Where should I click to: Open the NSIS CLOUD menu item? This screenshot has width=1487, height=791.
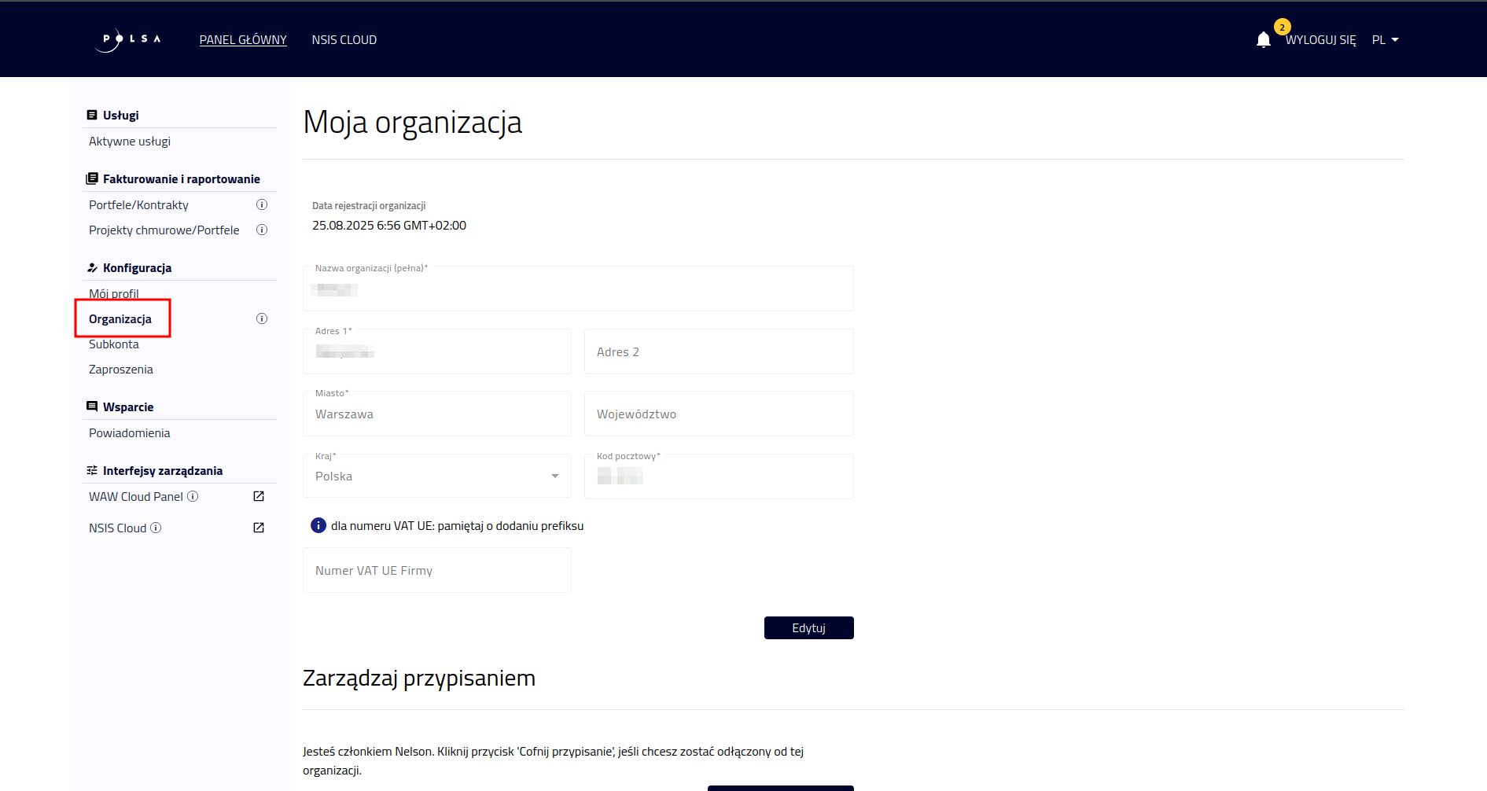click(x=344, y=39)
